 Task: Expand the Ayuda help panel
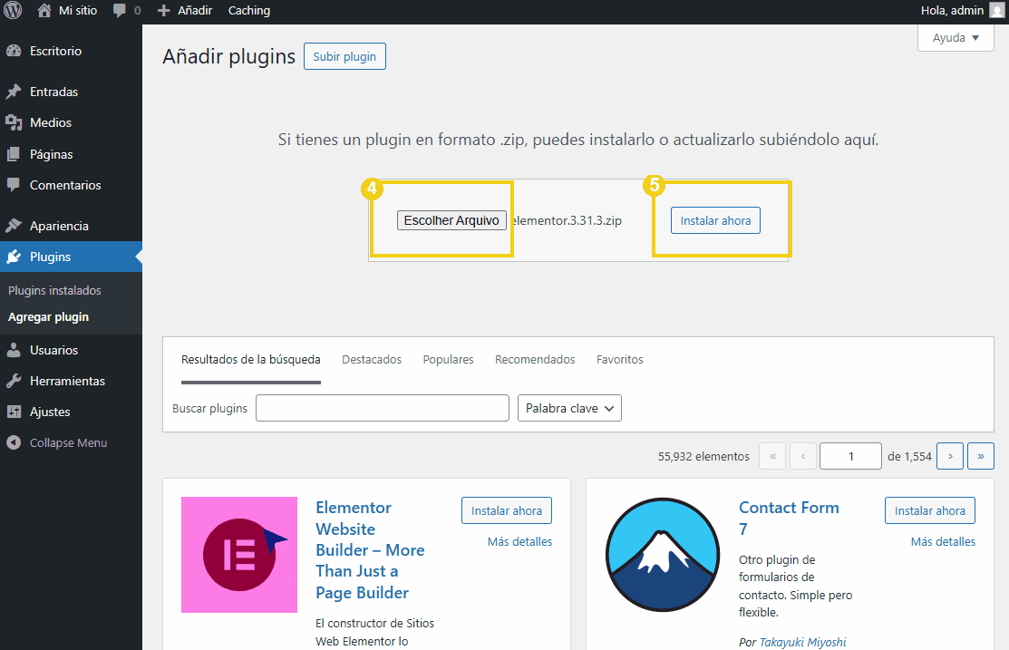[x=956, y=38]
